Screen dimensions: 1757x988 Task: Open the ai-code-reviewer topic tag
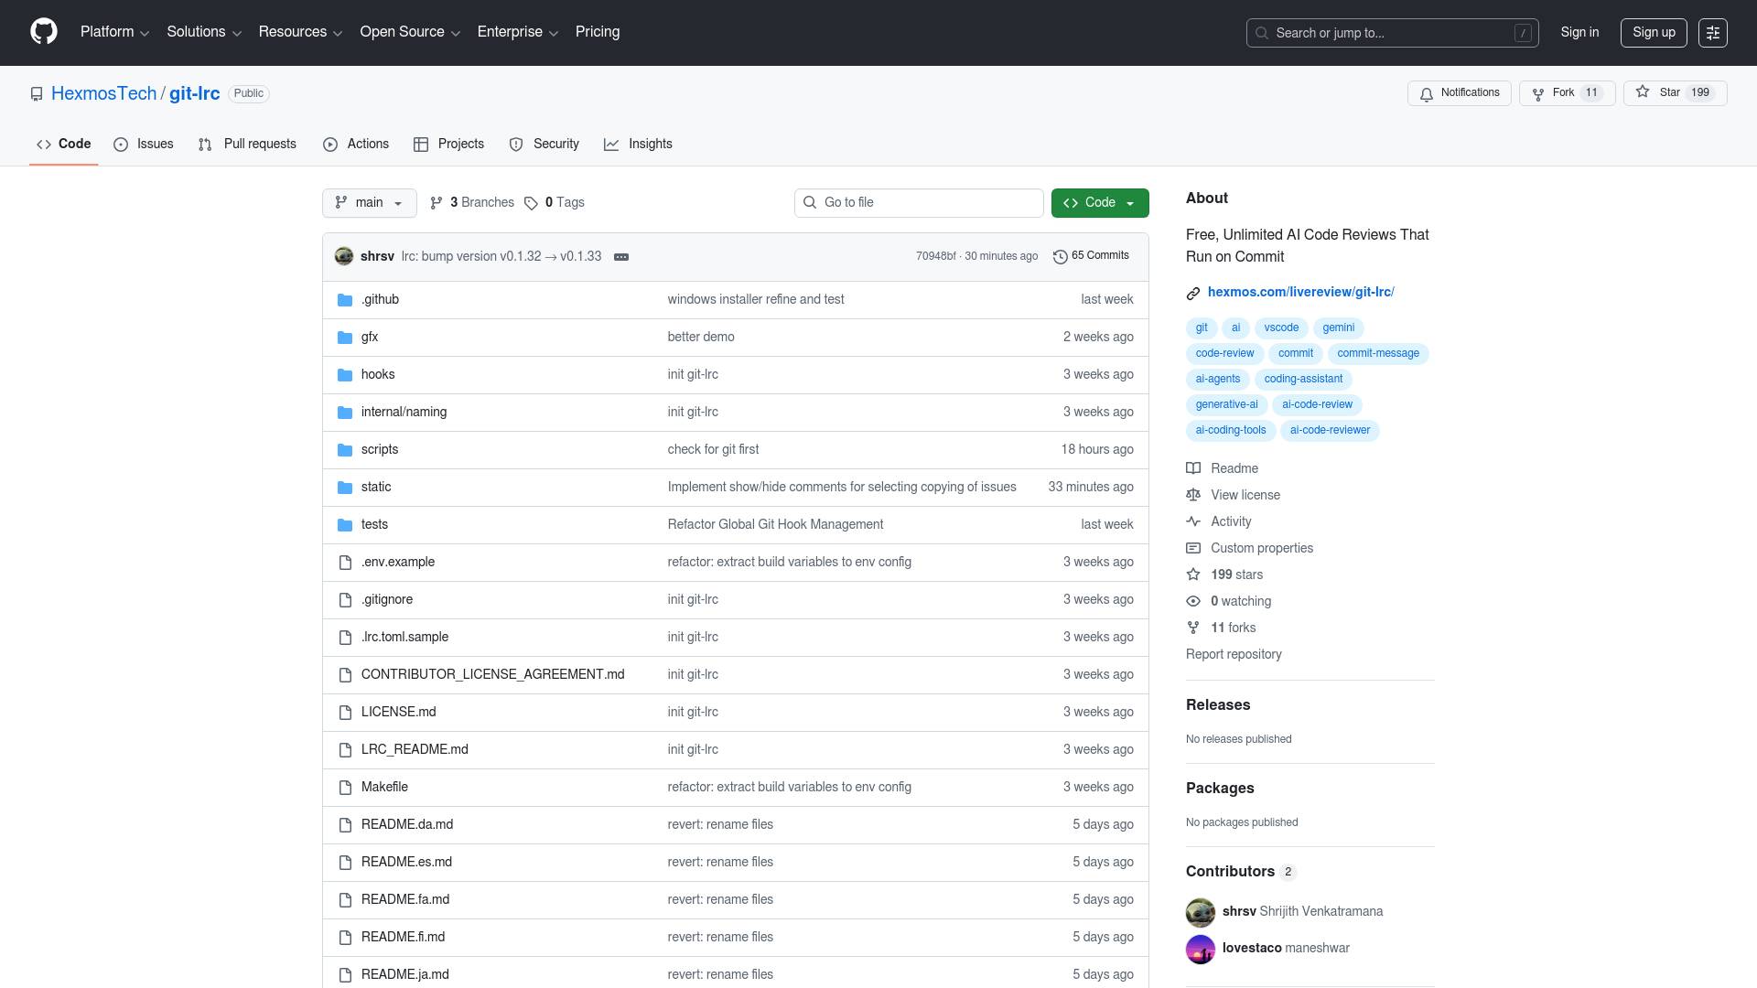[1330, 431]
